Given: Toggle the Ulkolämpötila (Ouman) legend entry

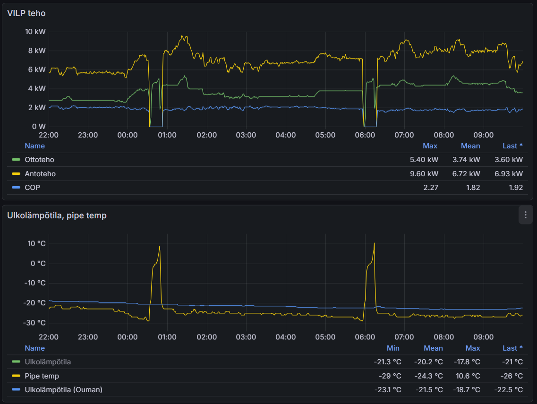Looking at the screenshot, I should (x=63, y=390).
